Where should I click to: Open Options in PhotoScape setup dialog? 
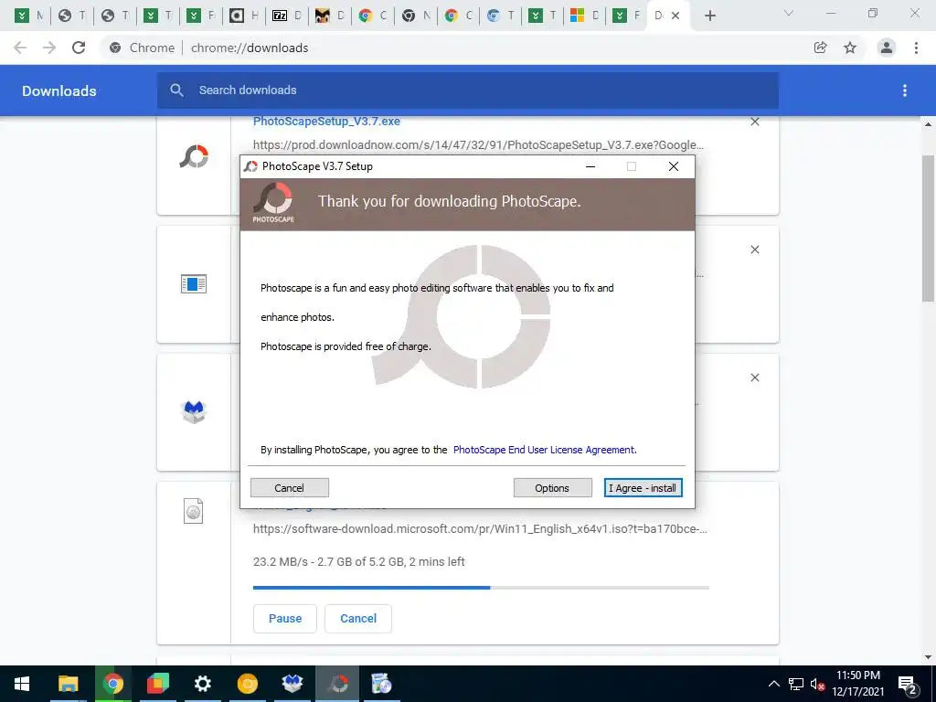(552, 488)
